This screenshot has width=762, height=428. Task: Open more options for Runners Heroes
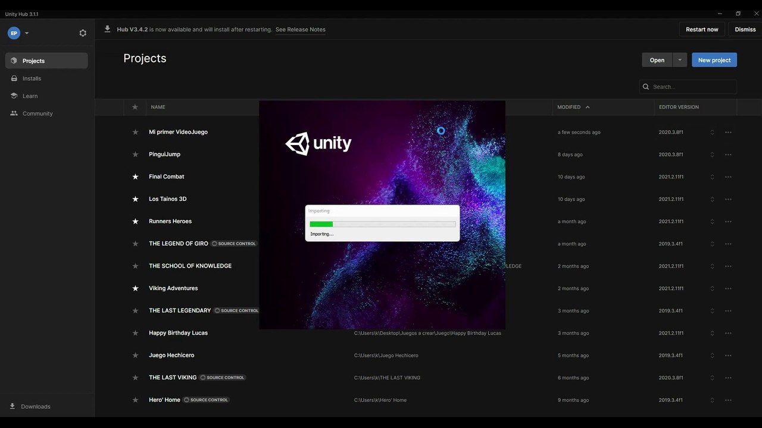coord(728,221)
